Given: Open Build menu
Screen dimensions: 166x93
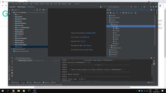Looking at the screenshot, I should (x=47, y=4).
